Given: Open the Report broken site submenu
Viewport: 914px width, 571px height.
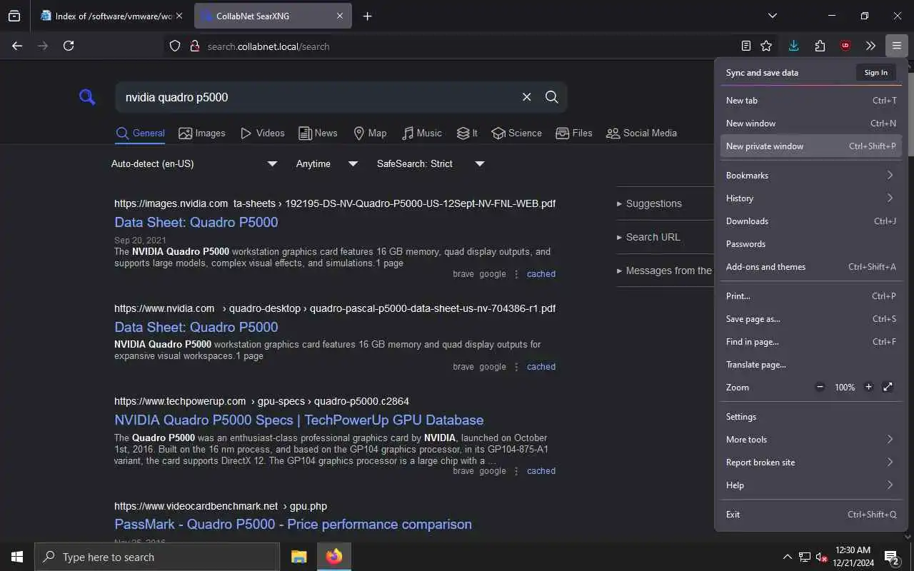Looking at the screenshot, I should [x=810, y=462].
